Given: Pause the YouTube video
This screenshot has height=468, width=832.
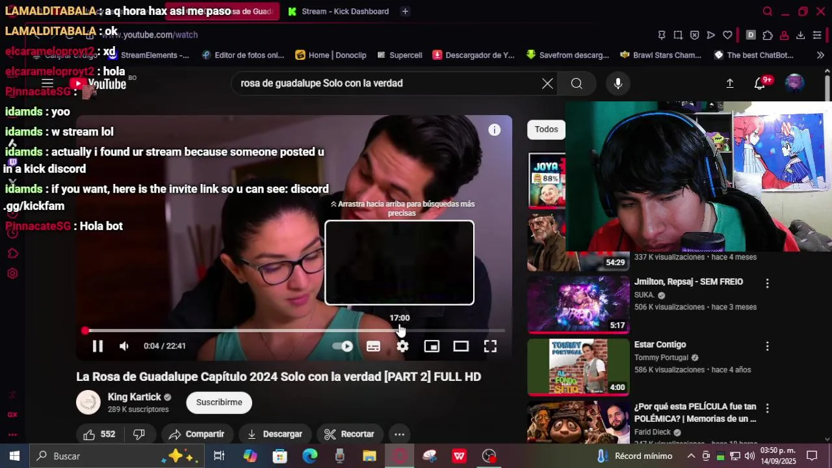Looking at the screenshot, I should 97,346.
